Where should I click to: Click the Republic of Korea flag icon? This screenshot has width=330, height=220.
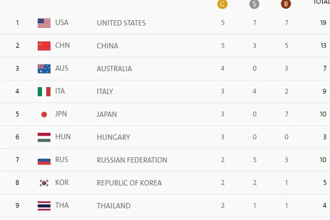[x=44, y=183]
